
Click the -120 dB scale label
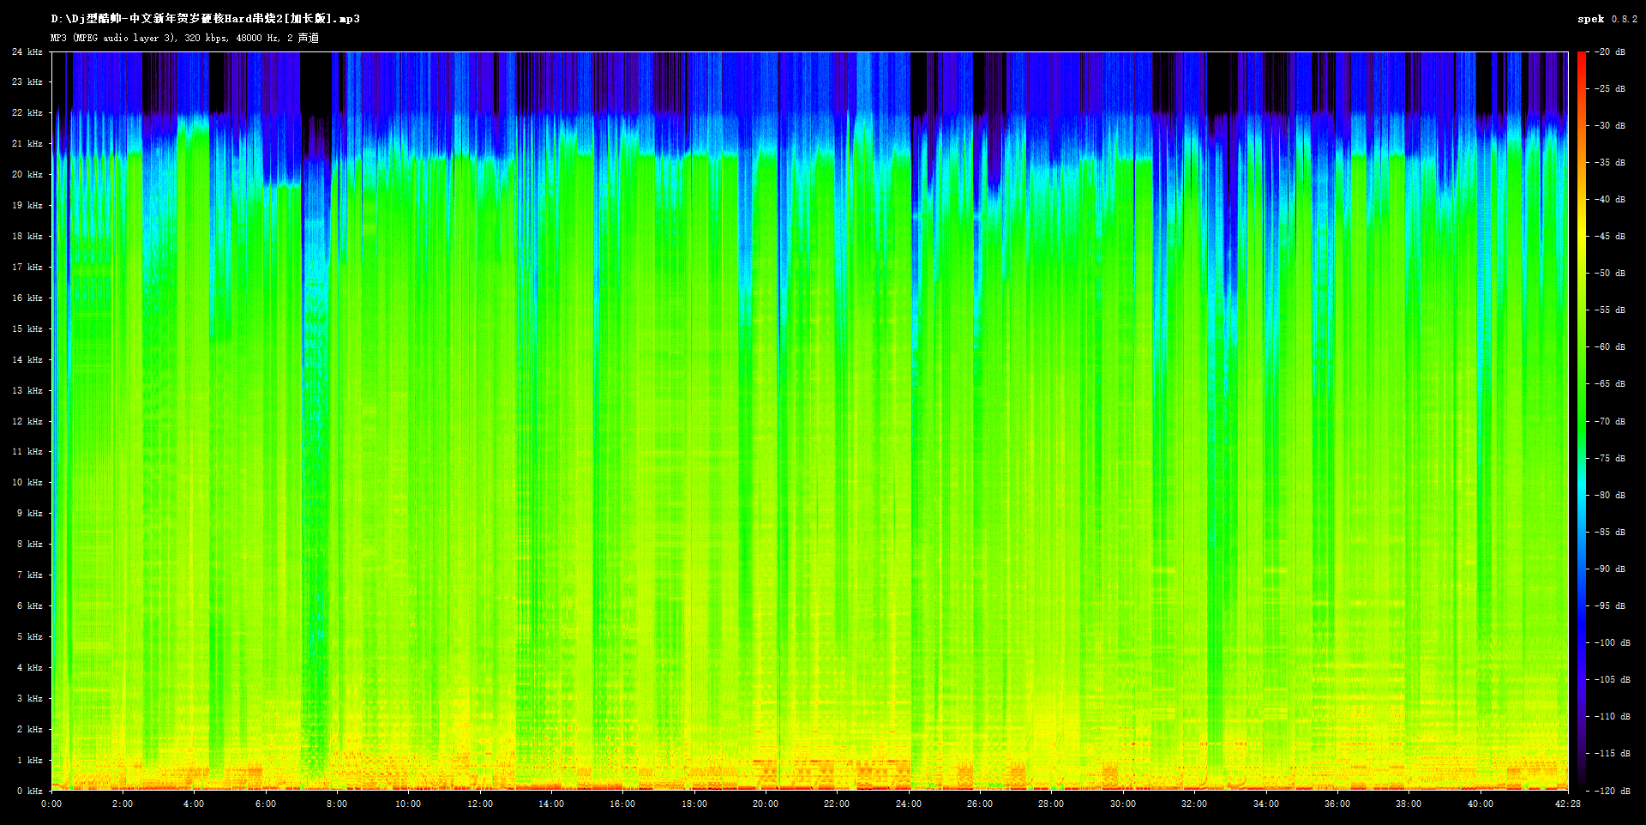(1611, 791)
